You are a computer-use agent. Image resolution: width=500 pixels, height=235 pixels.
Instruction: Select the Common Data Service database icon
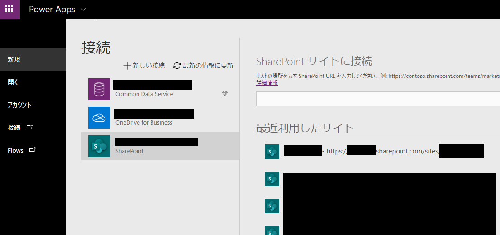[99, 89]
